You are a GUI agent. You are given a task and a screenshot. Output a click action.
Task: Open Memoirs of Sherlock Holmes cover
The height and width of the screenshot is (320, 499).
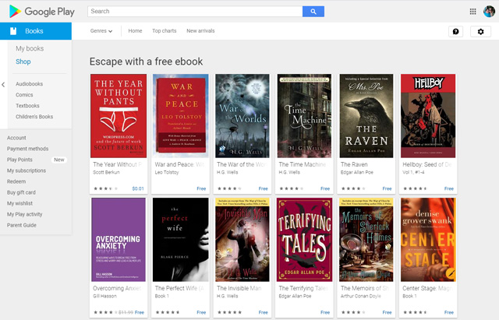(366, 240)
